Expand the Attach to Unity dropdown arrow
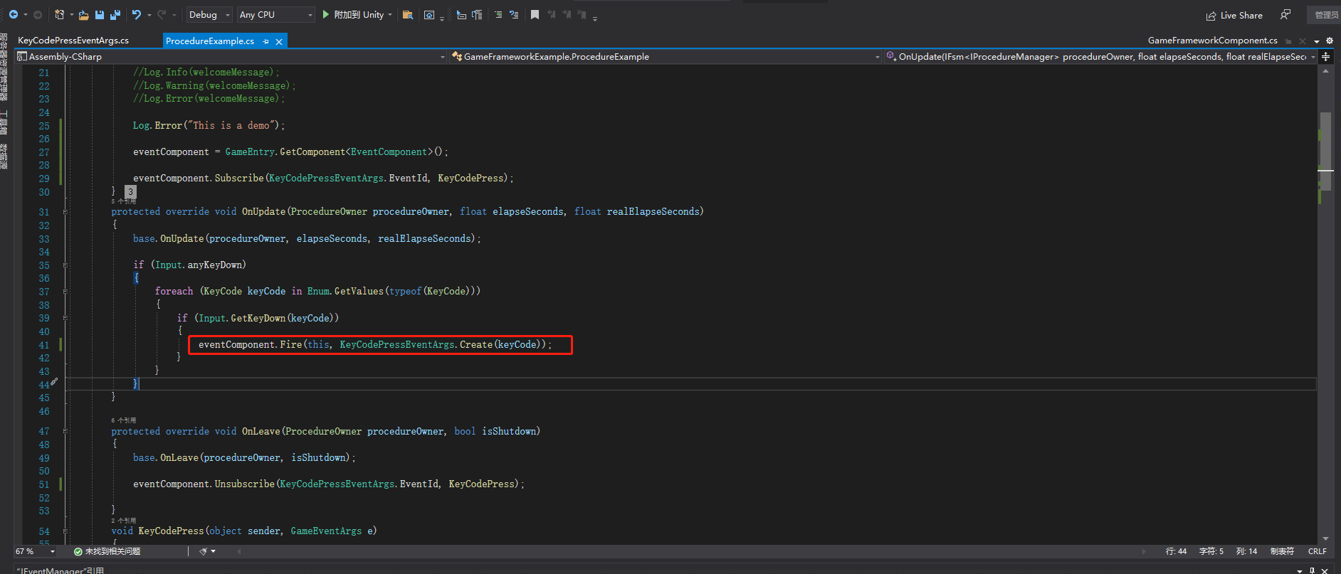 pyautogui.click(x=390, y=15)
